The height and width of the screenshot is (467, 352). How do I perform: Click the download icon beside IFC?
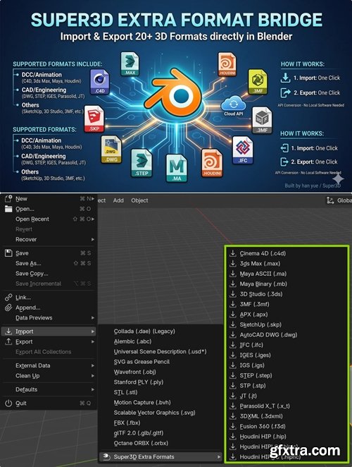pos(232,345)
